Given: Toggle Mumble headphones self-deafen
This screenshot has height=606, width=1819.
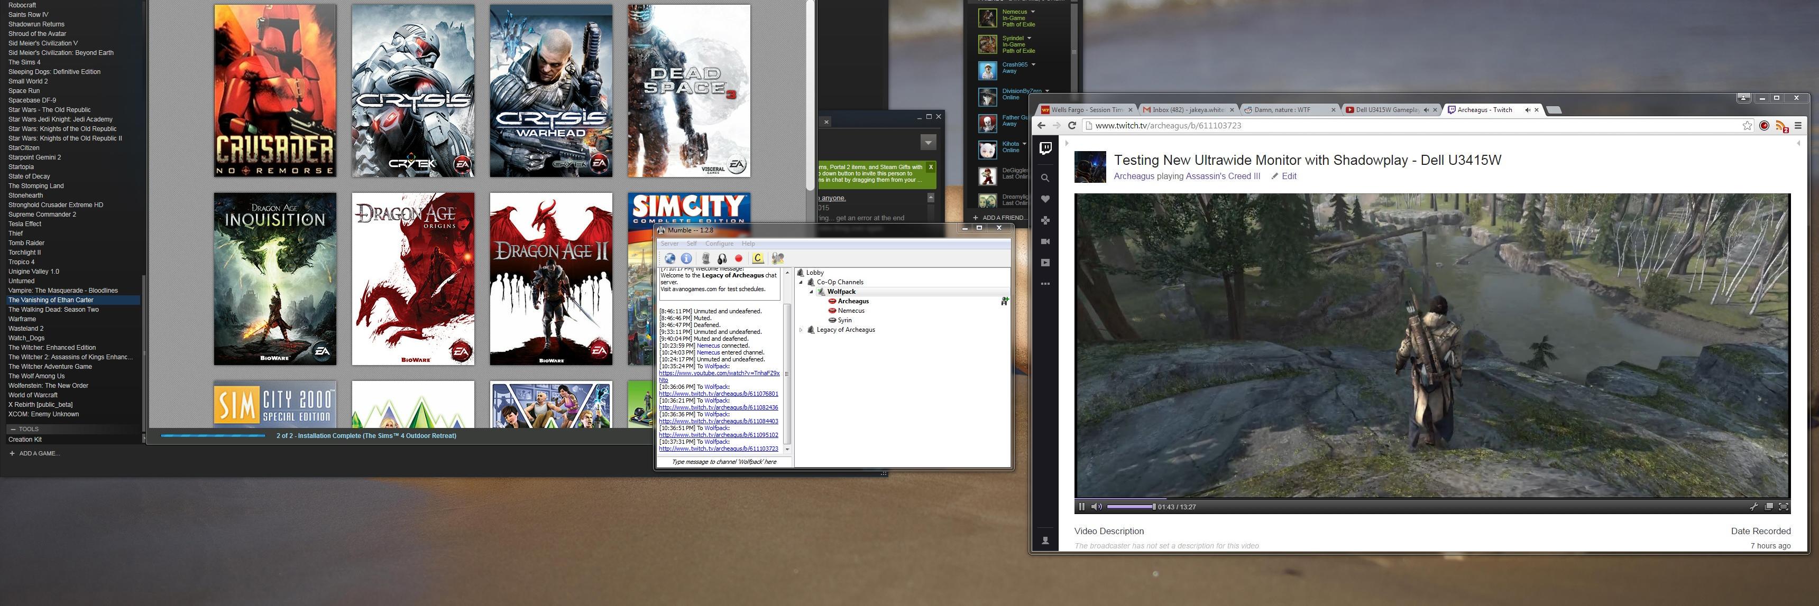Looking at the screenshot, I should (722, 258).
